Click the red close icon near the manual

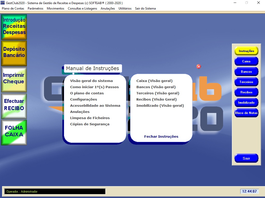pyautogui.click(x=199, y=67)
